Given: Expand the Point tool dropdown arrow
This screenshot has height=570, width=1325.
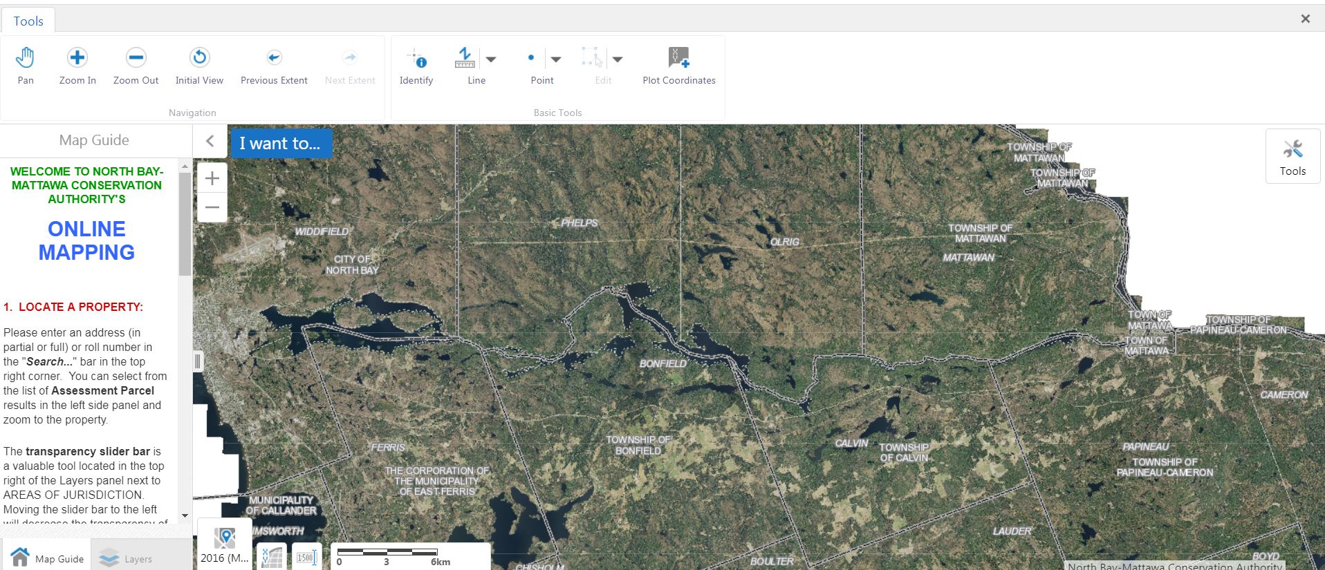Looking at the screenshot, I should (556, 59).
